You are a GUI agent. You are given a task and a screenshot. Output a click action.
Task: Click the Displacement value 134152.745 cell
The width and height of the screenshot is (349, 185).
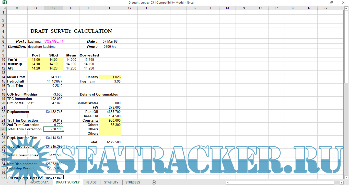(x=53, y=112)
